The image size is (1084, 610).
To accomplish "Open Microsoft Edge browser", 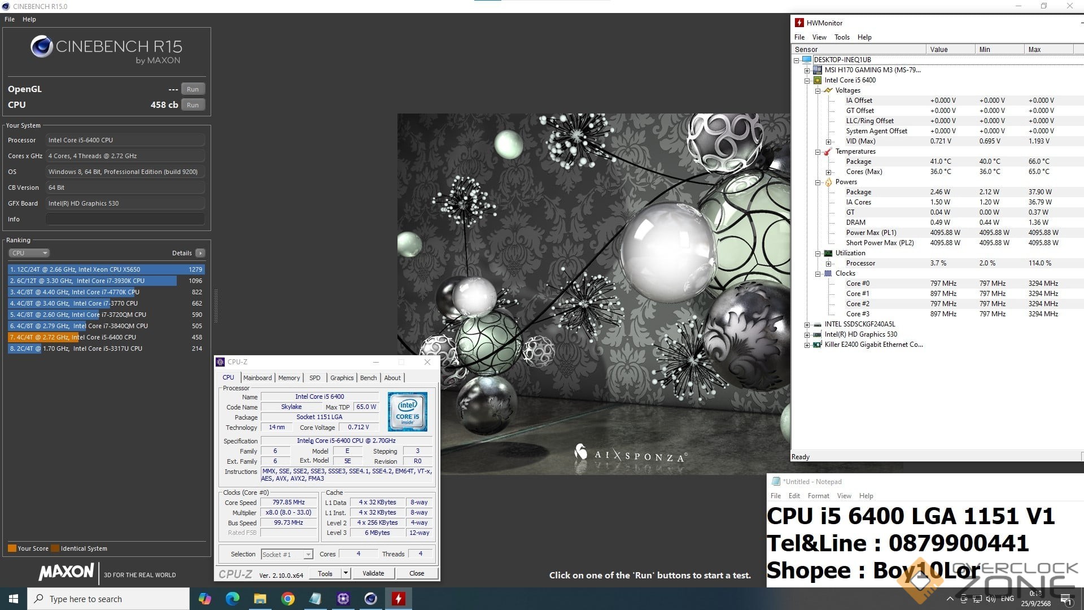I will (x=233, y=599).
